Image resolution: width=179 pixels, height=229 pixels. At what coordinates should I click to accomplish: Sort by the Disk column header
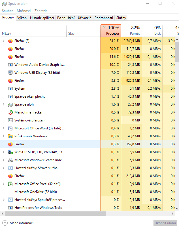[x=152, y=31]
